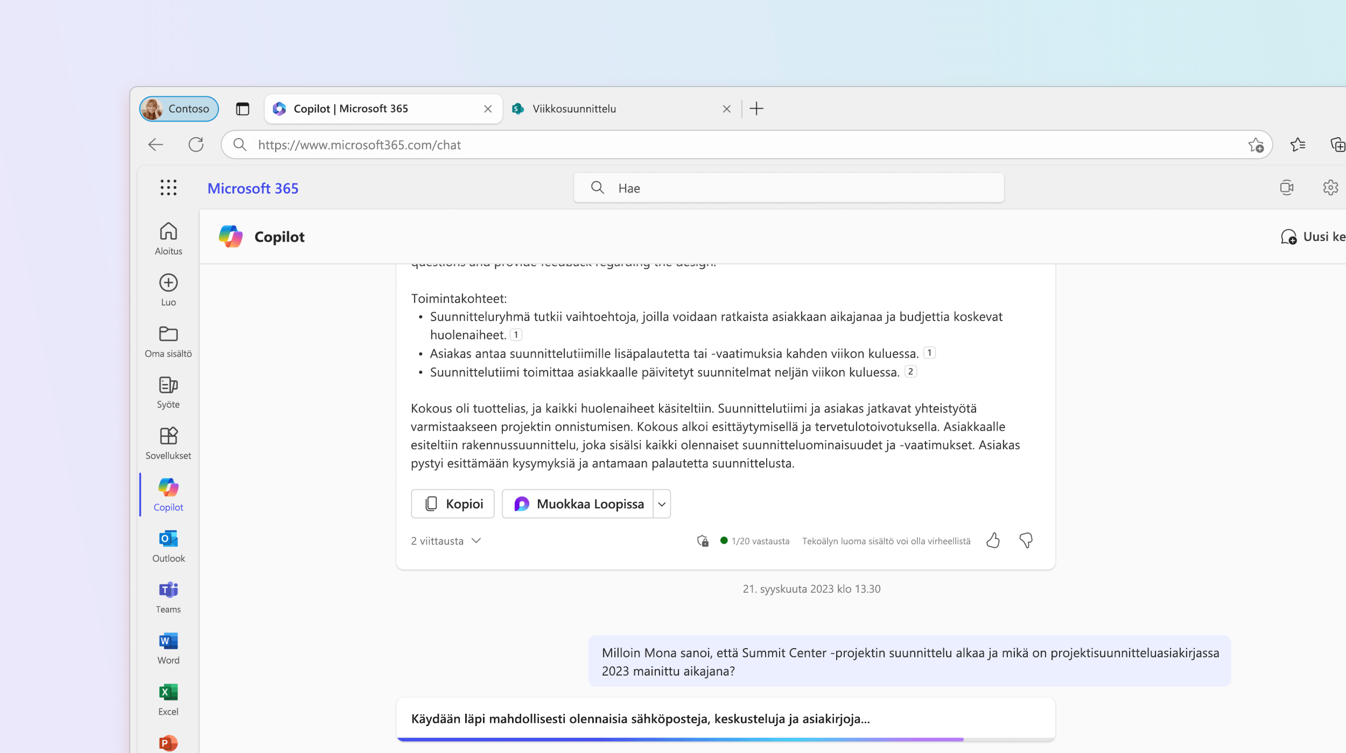Click the browser back arrow

tap(156, 145)
